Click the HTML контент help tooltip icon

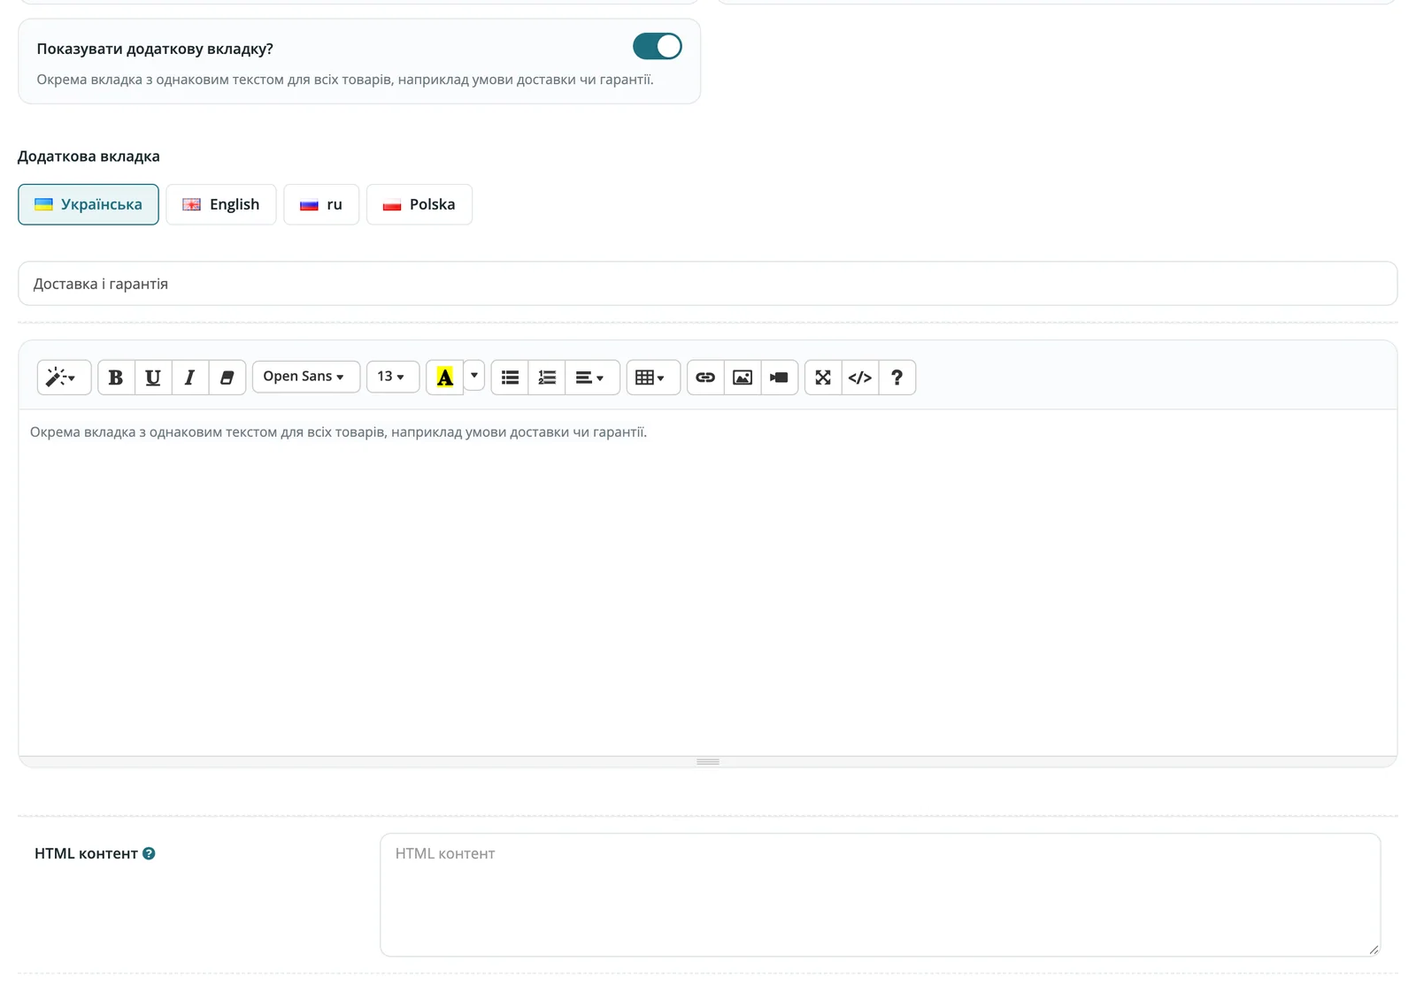coord(149,853)
